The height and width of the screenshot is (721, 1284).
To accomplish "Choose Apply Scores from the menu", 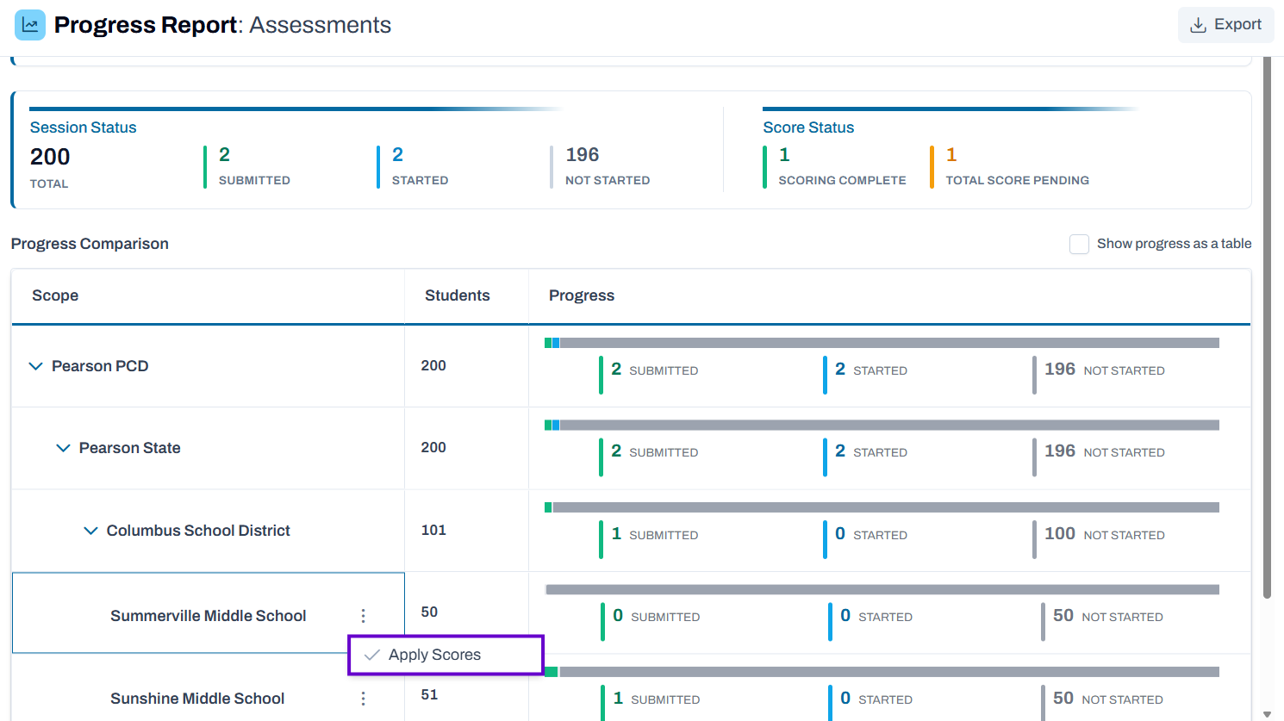I will pos(446,655).
